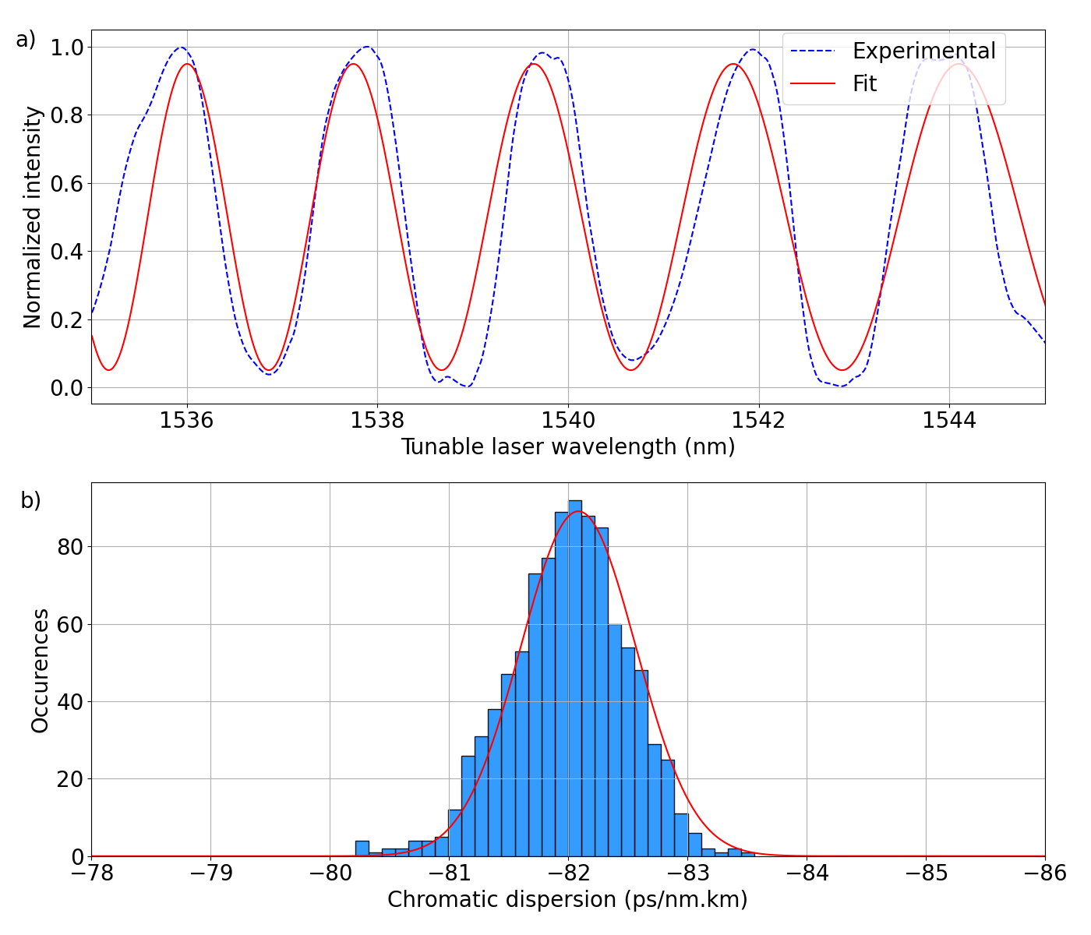Click the 20 occurrences tick label
Image resolution: width=1091 pixels, height=935 pixels.
pyautogui.click(x=69, y=779)
